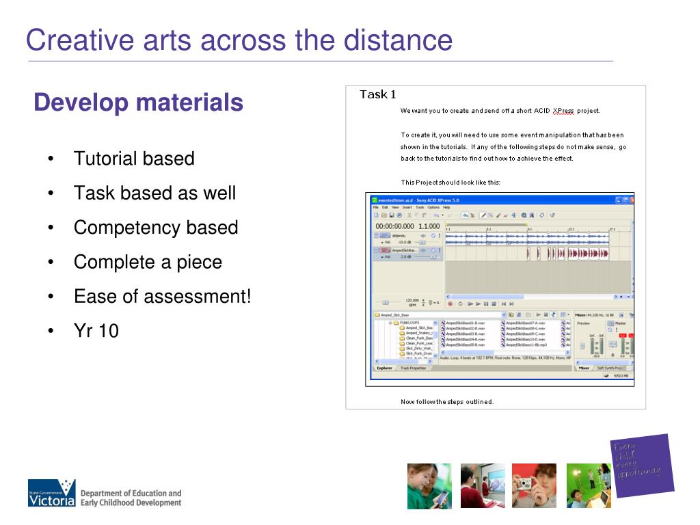Click the Save disk icon in ACID toolbar

tap(392, 215)
